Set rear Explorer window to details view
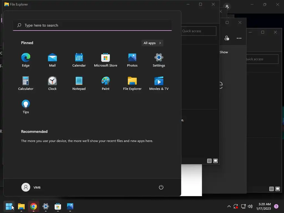284x213 pixels. tap(271, 189)
